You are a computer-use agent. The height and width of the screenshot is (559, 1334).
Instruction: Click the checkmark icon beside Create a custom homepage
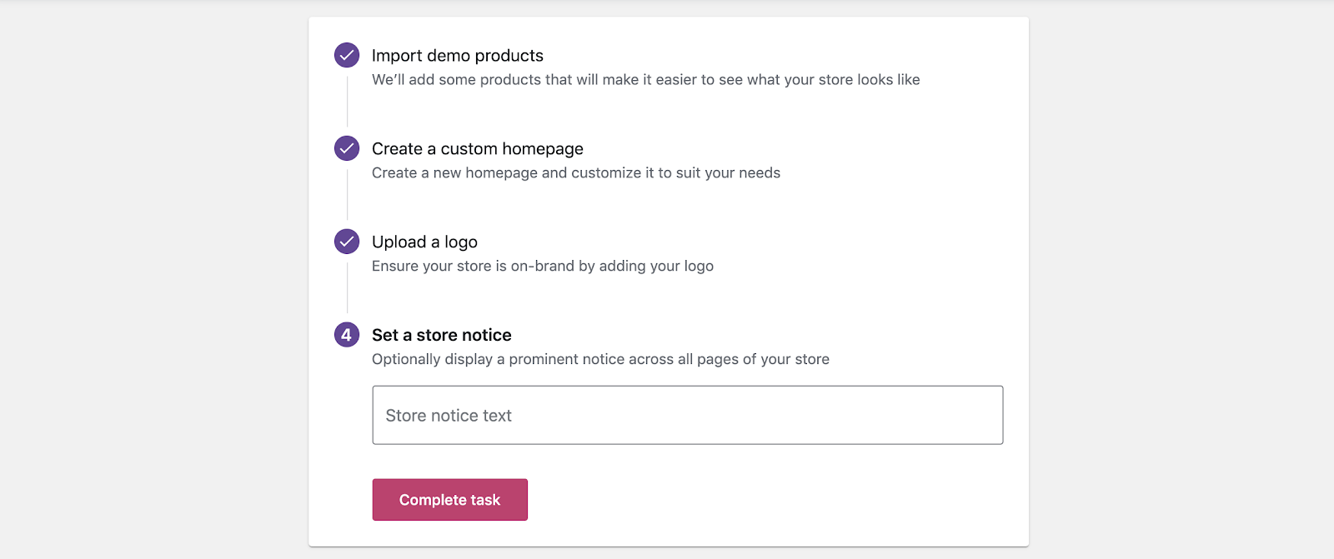pos(347,148)
